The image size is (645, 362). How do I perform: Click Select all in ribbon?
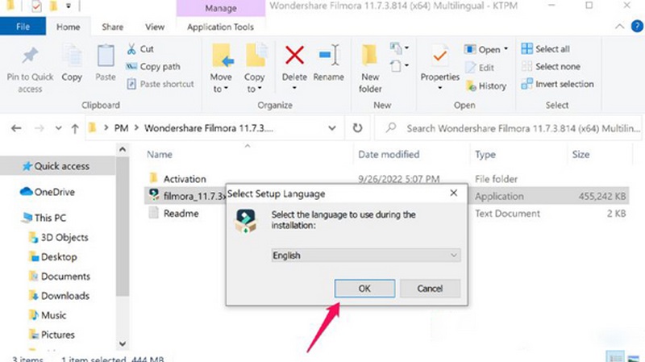tap(546, 49)
